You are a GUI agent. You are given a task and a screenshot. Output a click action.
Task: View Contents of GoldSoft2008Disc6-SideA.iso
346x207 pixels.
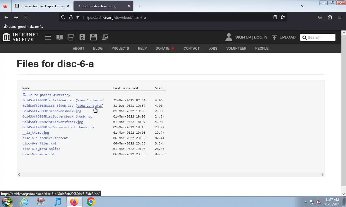(89, 100)
